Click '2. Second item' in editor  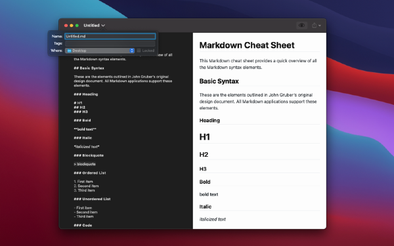86,186
